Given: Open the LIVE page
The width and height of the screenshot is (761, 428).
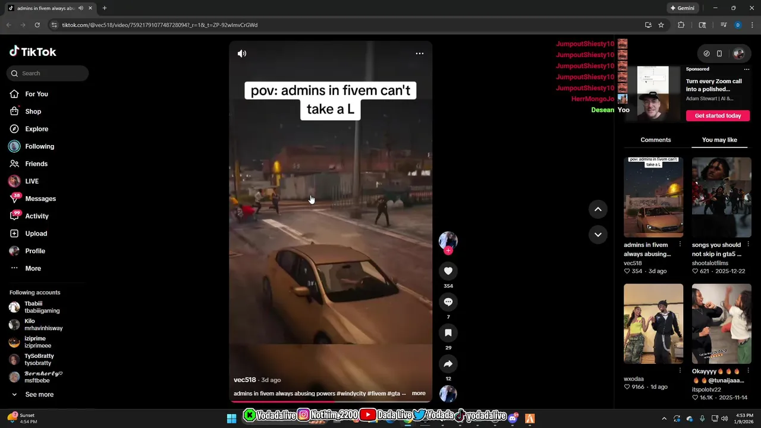Looking at the screenshot, I should coord(32,181).
